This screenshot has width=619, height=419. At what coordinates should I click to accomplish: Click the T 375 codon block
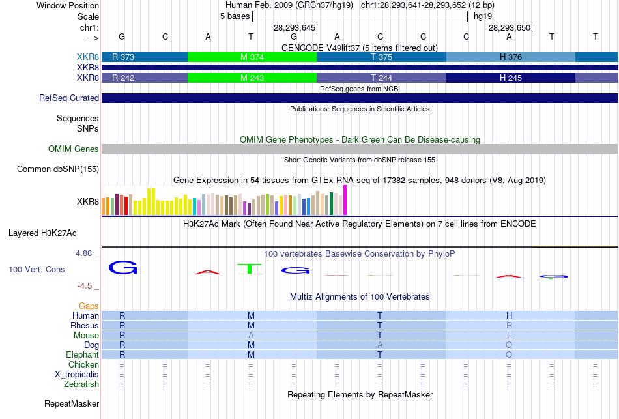[381, 57]
